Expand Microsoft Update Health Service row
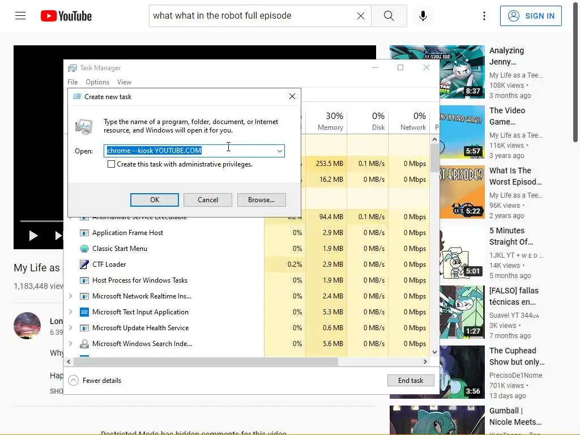 click(71, 328)
